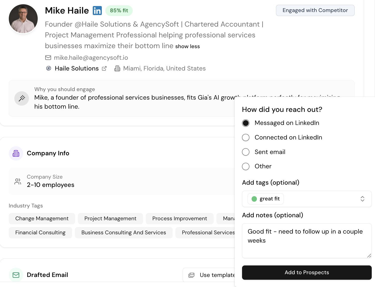Click the Add to Prospects button

(307, 272)
